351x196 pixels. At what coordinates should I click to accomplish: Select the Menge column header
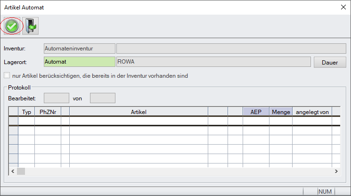281,112
